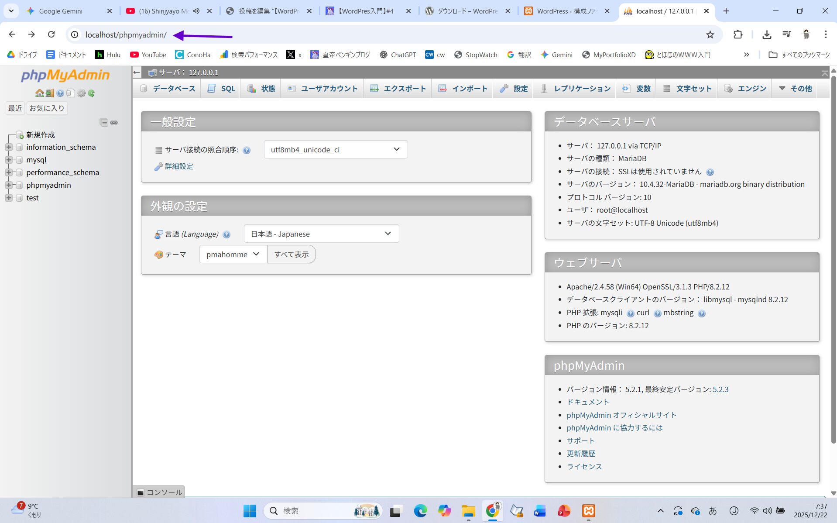Image resolution: width=837 pixels, height=523 pixels.
Task: Toggle link with main panel chain icon
Action: pyautogui.click(x=114, y=122)
